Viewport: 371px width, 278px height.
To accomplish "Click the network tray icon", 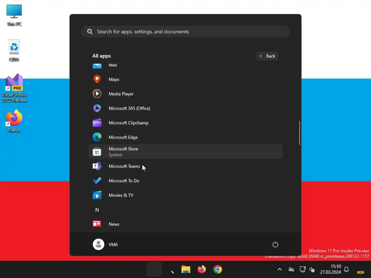I will coord(303,269).
